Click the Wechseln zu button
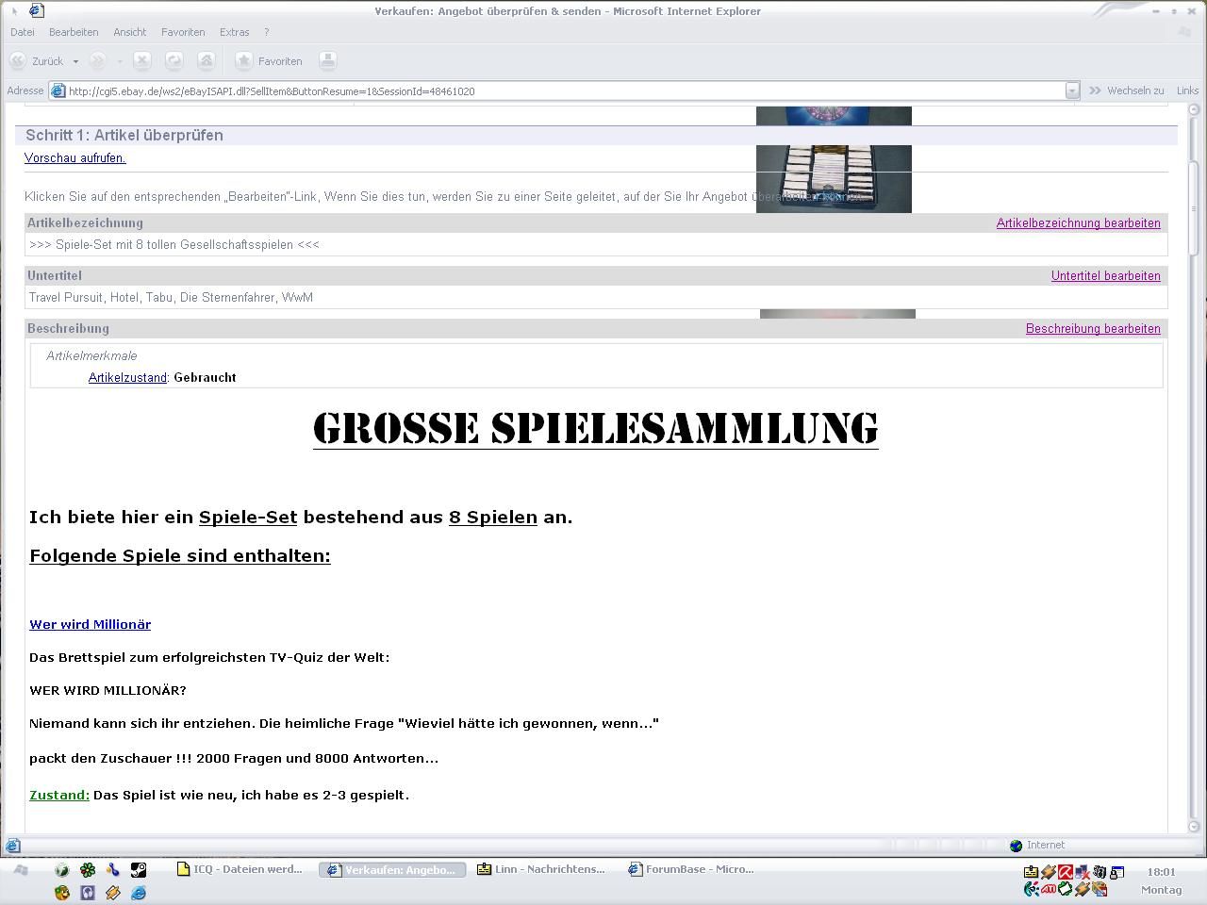Image resolution: width=1207 pixels, height=905 pixels. 1126,90
